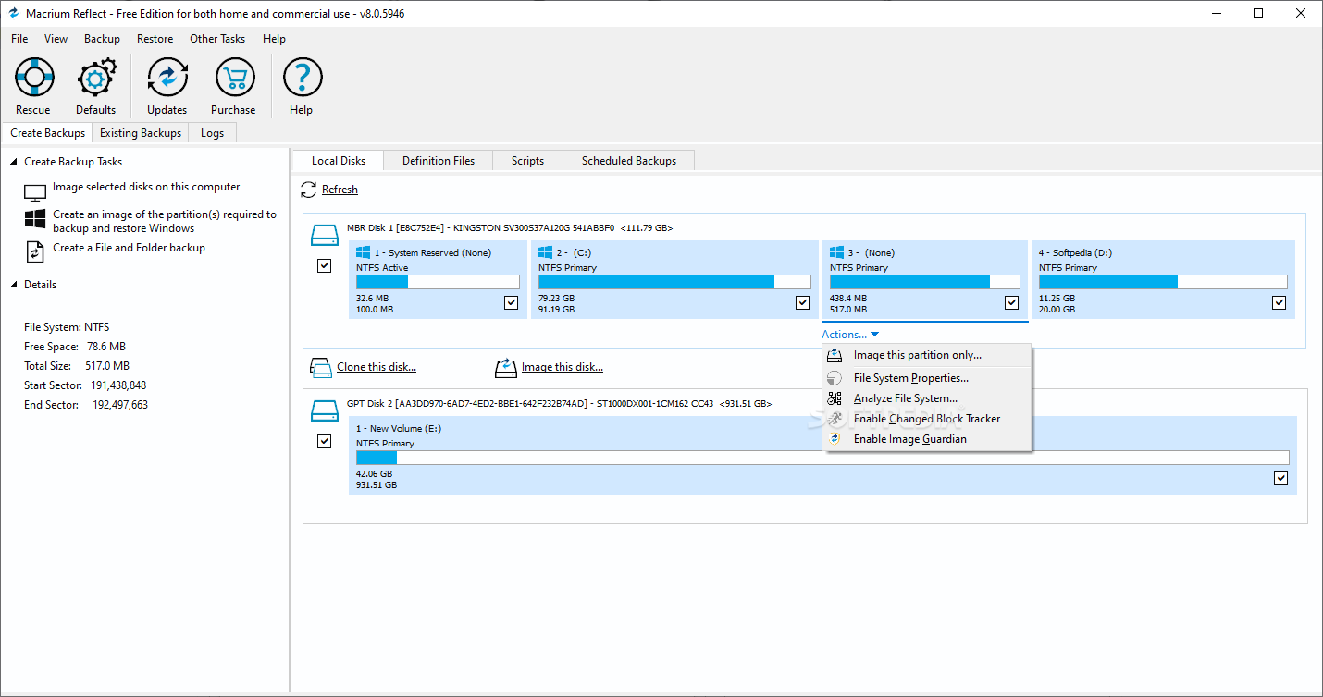Uncheck the New Volume (E:) checkbox
This screenshot has width=1323, height=697.
point(1280,478)
